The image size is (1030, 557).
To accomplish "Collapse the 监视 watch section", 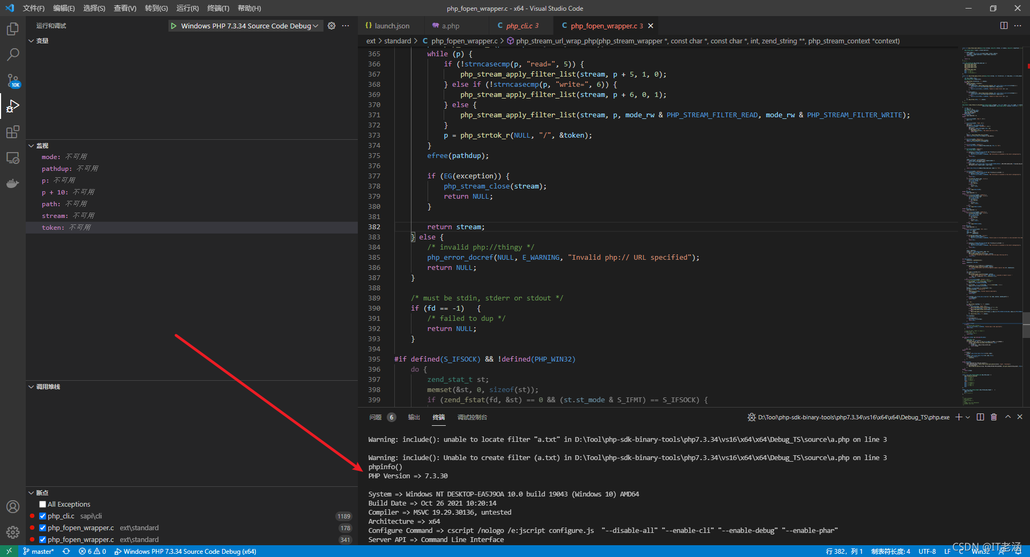I will 42,146.
